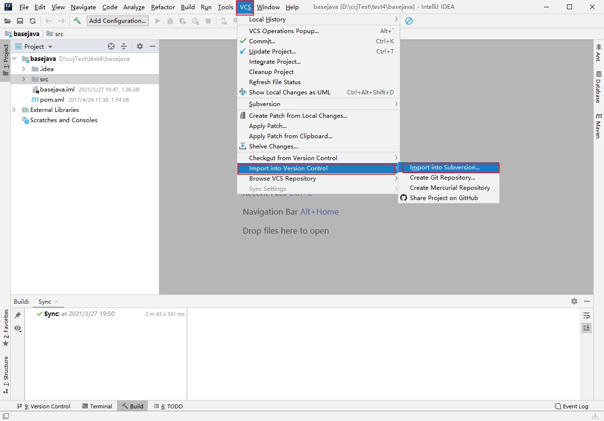Open the Event Log
This screenshot has width=604, height=421.
pyautogui.click(x=571, y=406)
